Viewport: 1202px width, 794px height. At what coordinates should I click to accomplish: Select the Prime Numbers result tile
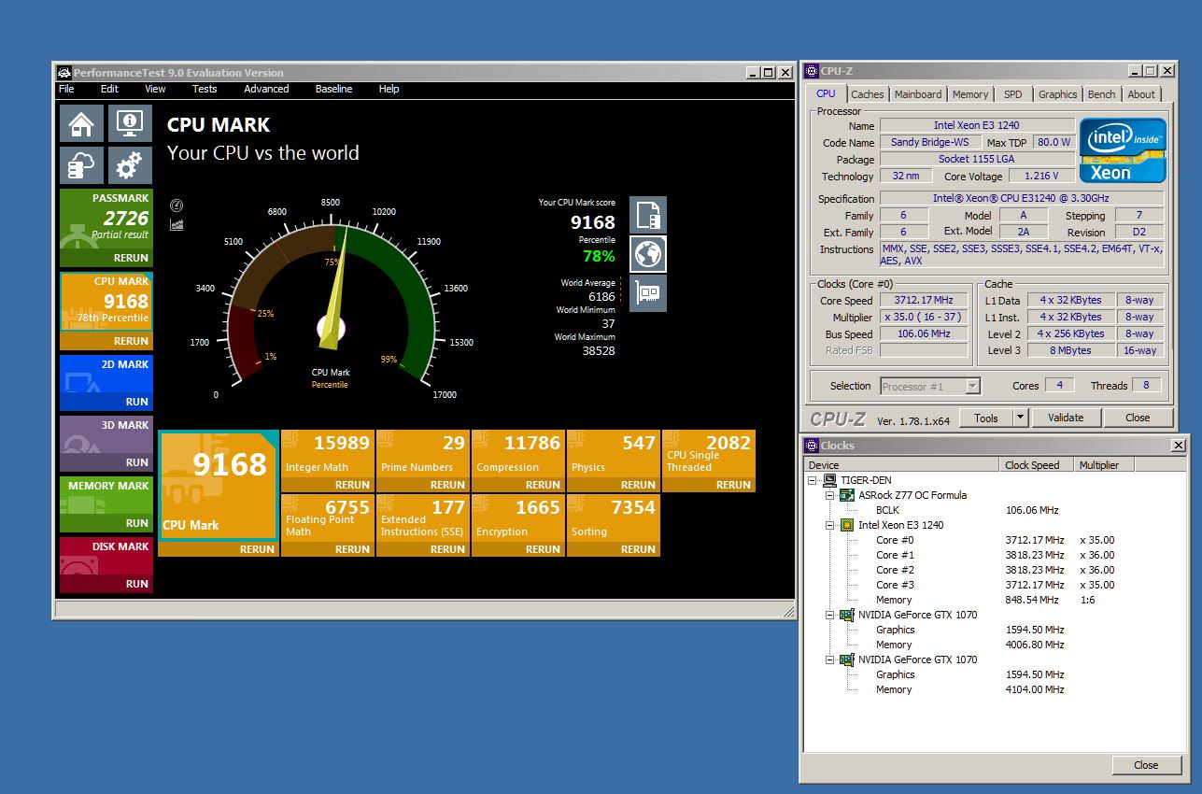click(x=422, y=461)
